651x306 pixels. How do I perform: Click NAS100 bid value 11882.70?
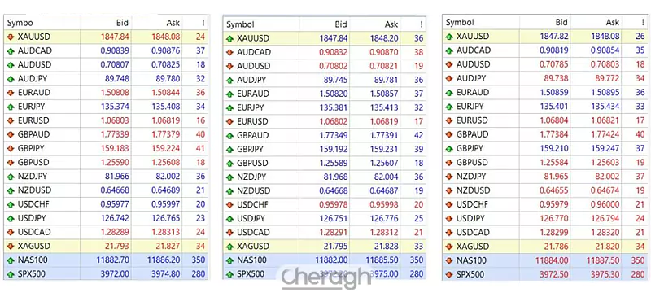tap(113, 260)
